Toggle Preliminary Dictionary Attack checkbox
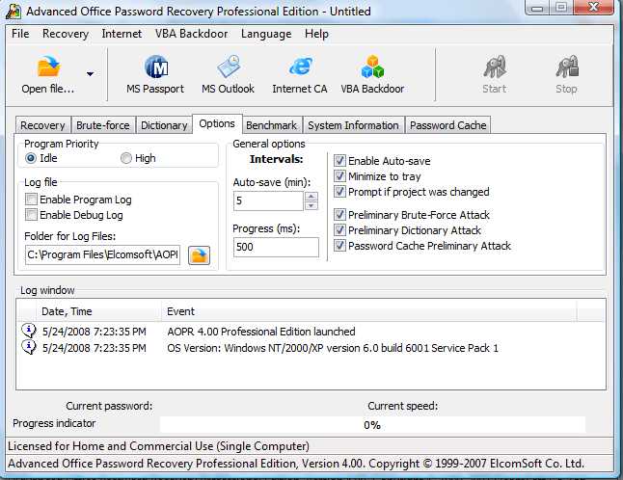Image resolution: width=623 pixels, height=480 pixels. pyautogui.click(x=339, y=229)
